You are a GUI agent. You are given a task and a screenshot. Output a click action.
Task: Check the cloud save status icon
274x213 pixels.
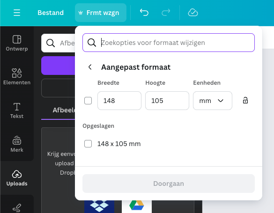[193, 13]
